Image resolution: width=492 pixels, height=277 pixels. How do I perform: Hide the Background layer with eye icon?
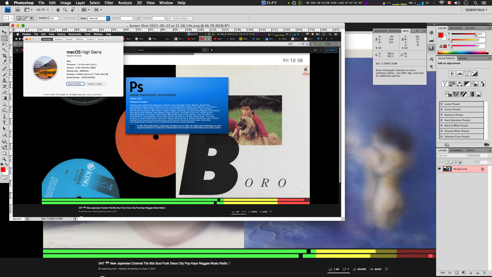pyautogui.click(x=439, y=169)
